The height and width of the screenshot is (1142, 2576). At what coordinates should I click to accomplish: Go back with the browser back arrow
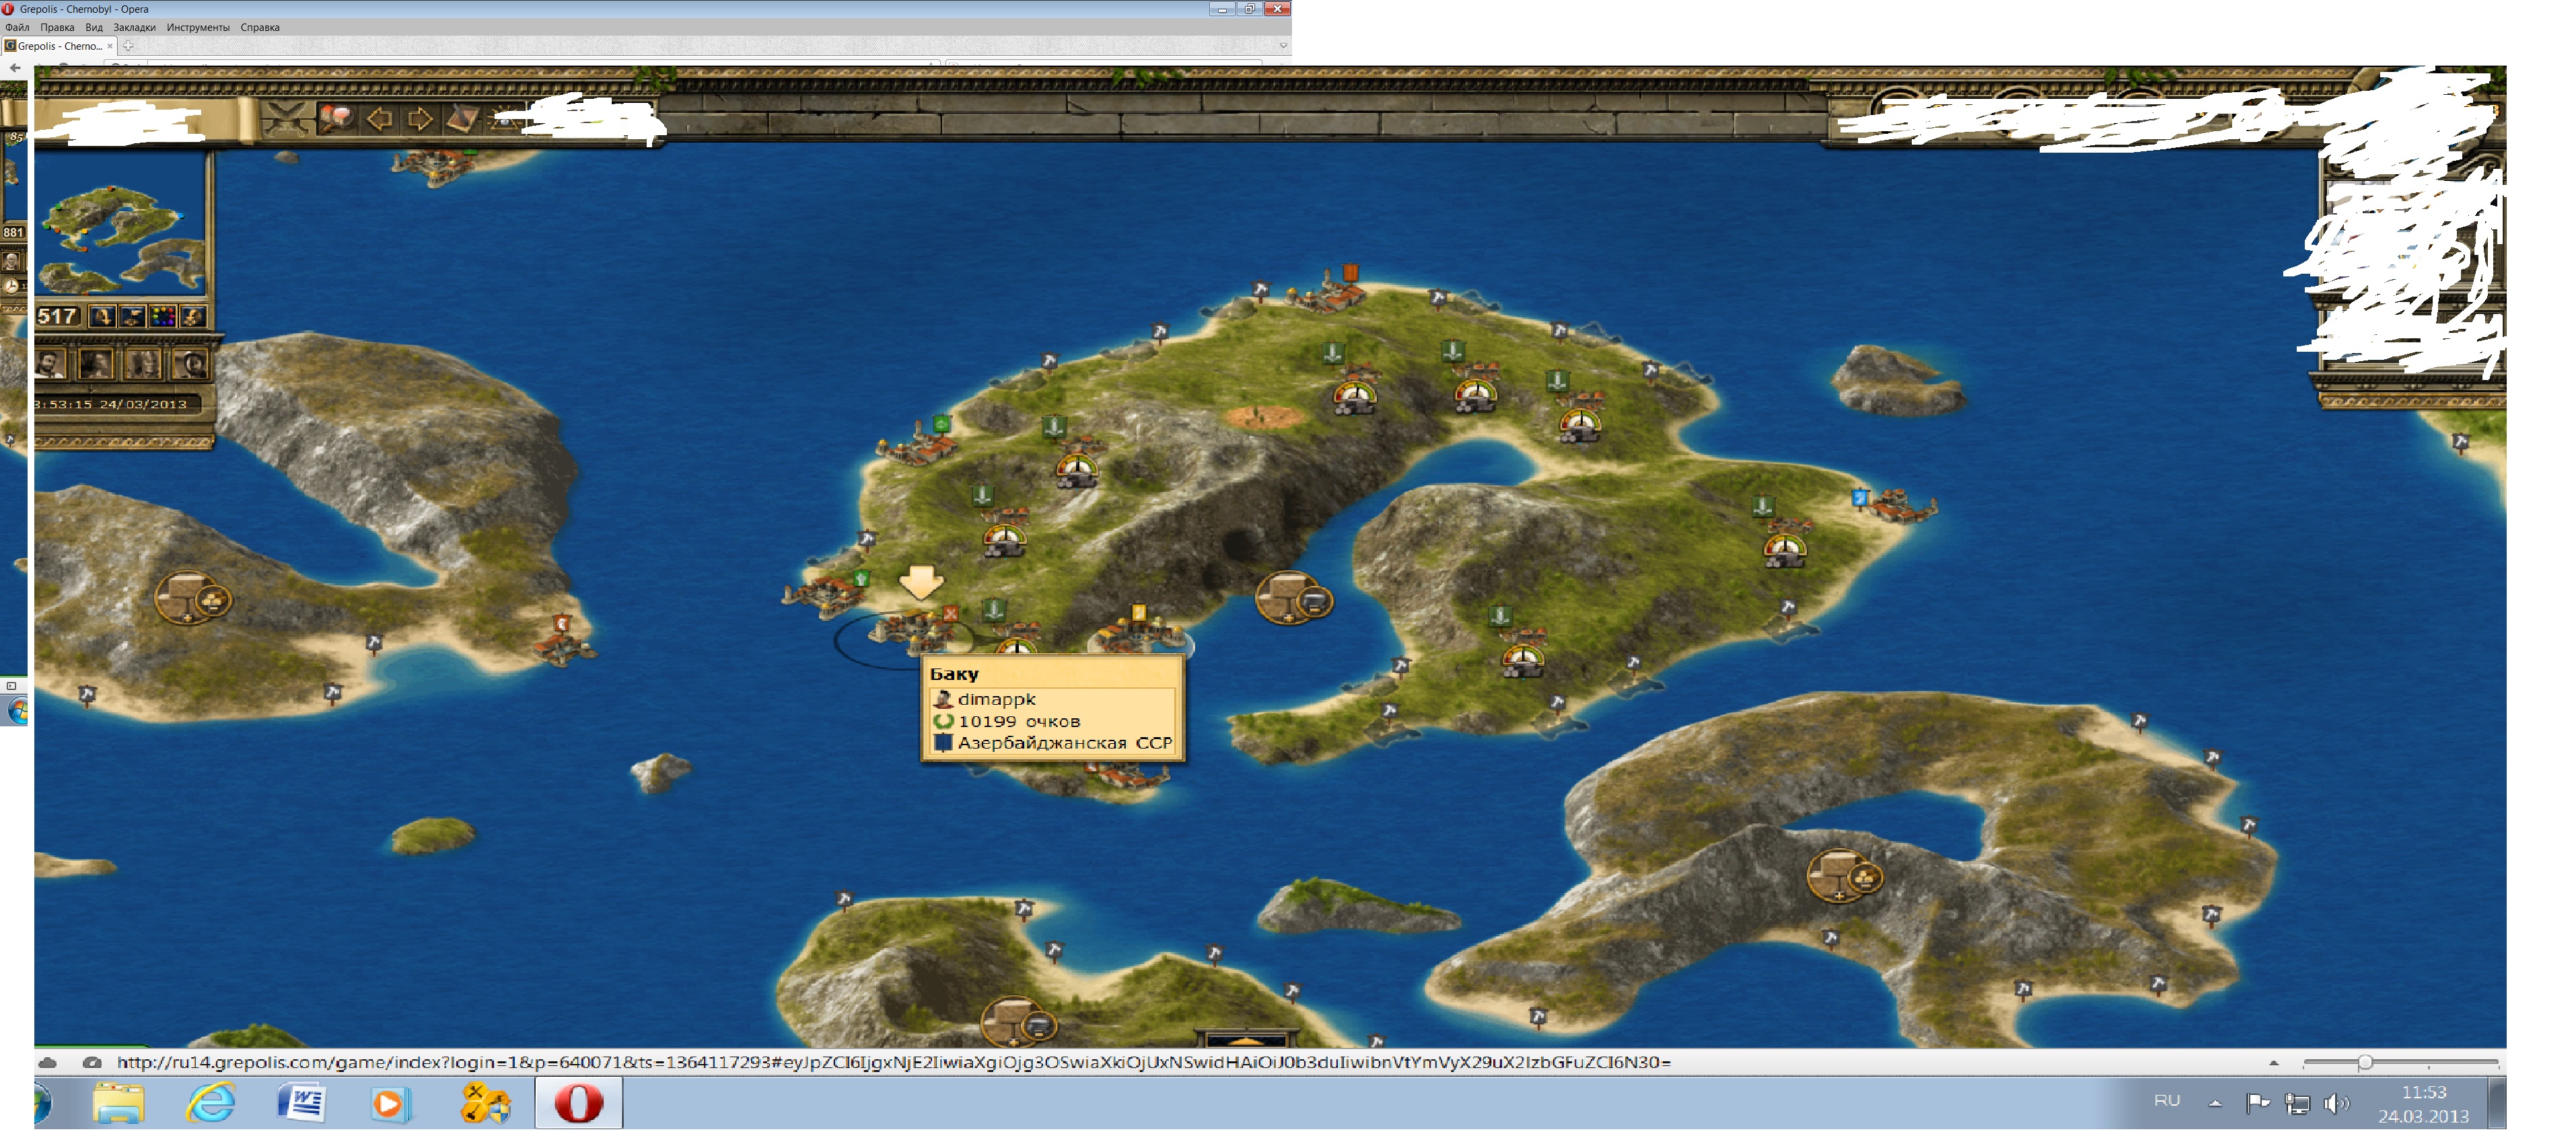click(x=15, y=67)
